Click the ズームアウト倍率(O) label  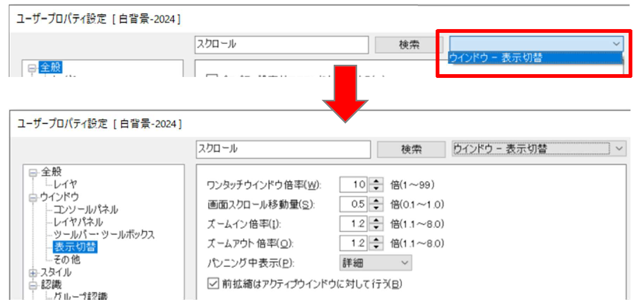click(x=250, y=244)
